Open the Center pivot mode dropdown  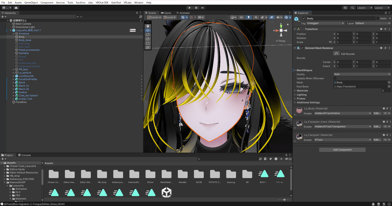tap(155, 17)
